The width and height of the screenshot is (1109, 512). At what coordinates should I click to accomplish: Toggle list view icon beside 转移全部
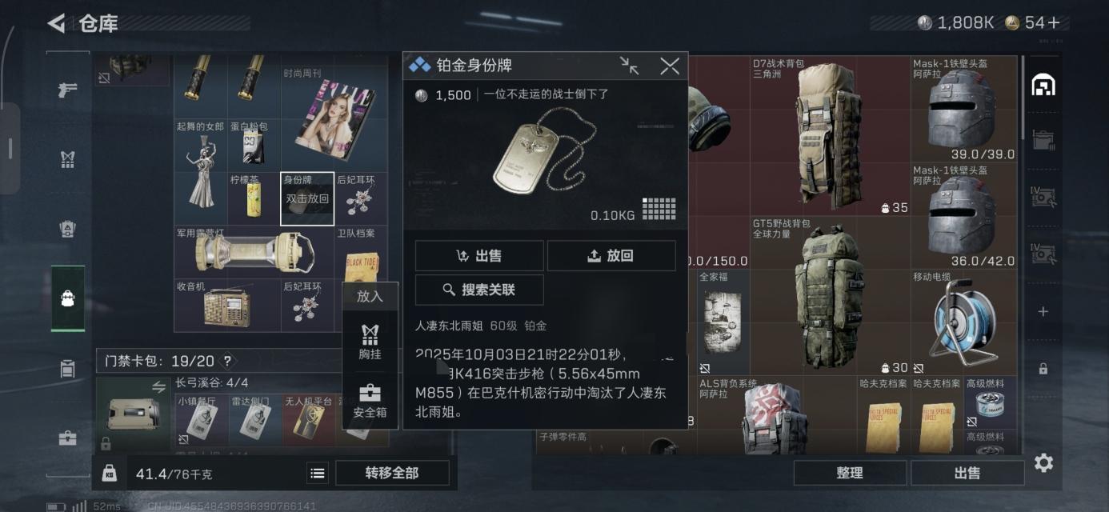tap(318, 474)
